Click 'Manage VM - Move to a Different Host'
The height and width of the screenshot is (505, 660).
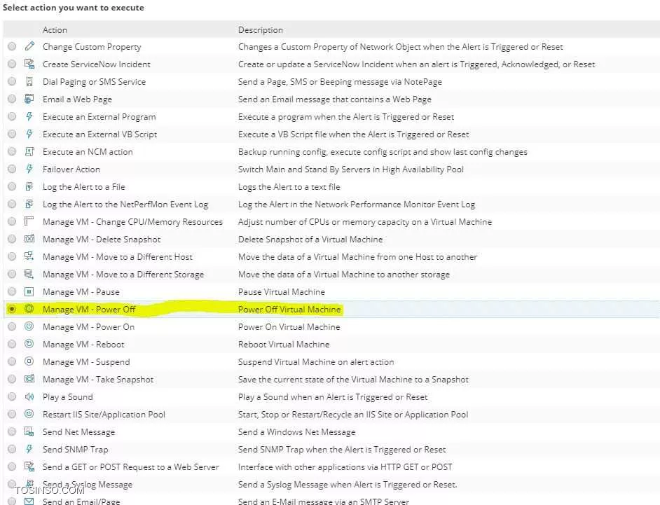(x=118, y=257)
